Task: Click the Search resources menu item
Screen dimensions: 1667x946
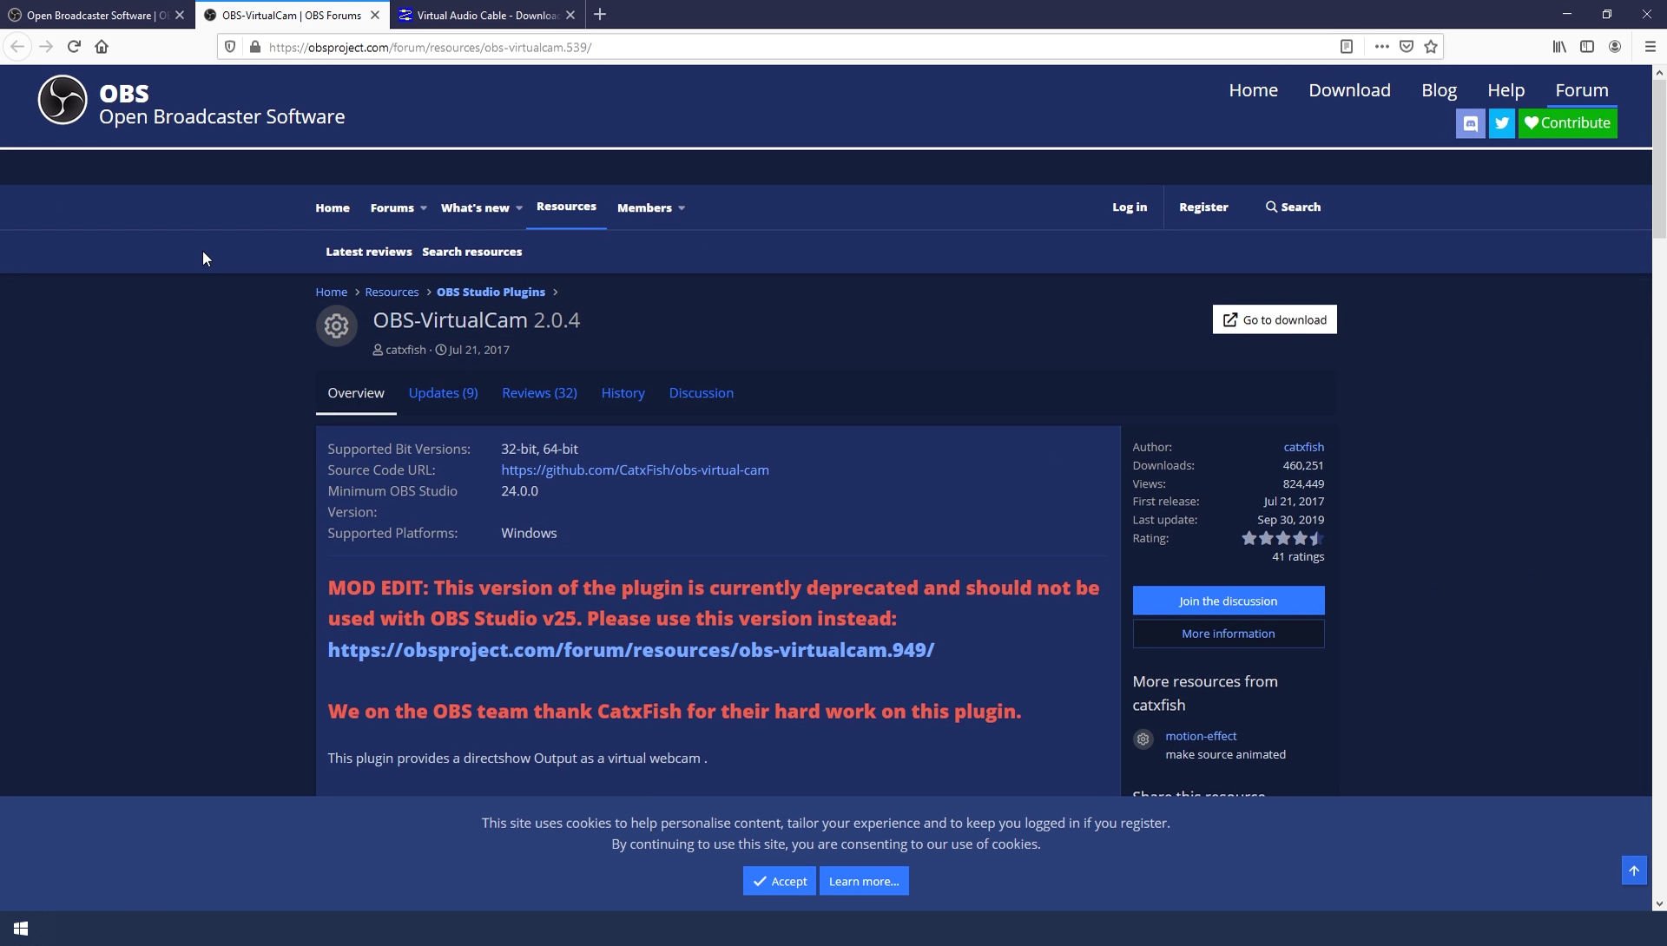Action: tap(471, 252)
